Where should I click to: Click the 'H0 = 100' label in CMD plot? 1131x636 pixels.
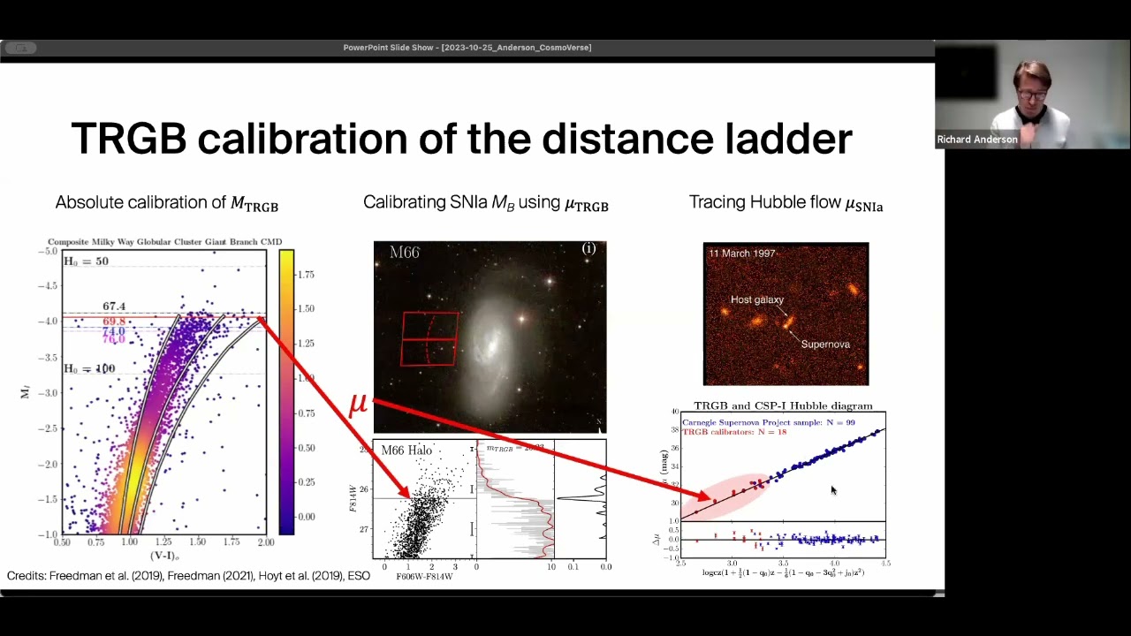coord(89,368)
